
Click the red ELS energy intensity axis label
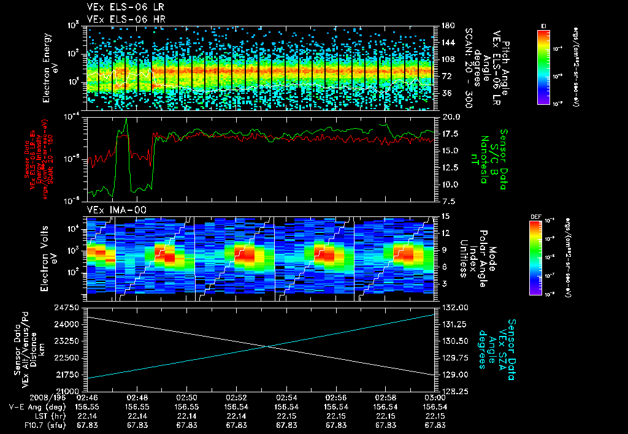pyautogui.click(x=39, y=159)
